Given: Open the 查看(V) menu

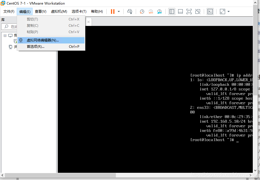Looking at the screenshot, I should pyautogui.click(x=40, y=12).
